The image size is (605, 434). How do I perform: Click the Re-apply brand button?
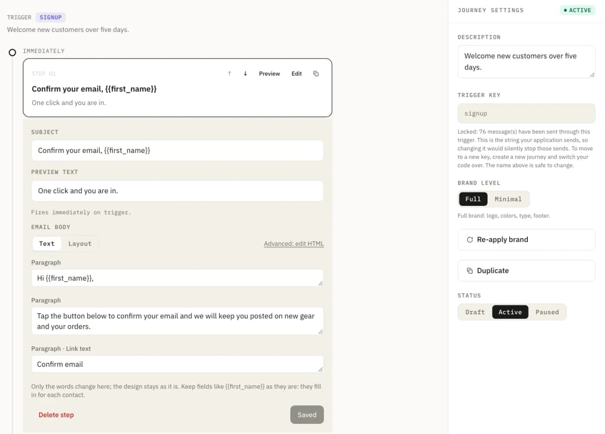(526, 240)
